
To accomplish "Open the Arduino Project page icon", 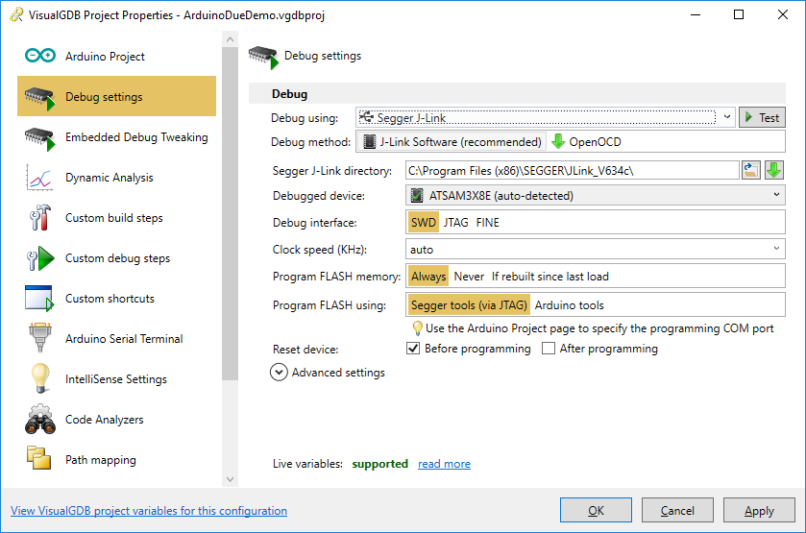I will click(40, 56).
